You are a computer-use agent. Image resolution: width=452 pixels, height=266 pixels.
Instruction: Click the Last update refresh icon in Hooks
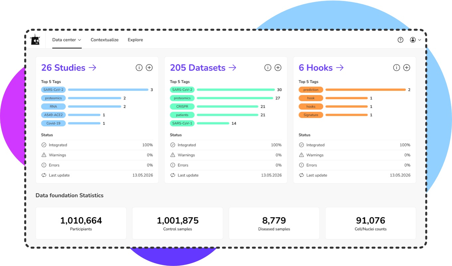[x=301, y=175]
